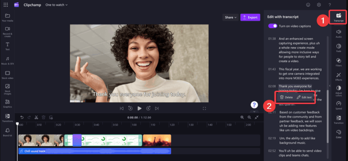Split clip with scissors tool
The width and height of the screenshot is (348, 161).
tap(36, 117)
